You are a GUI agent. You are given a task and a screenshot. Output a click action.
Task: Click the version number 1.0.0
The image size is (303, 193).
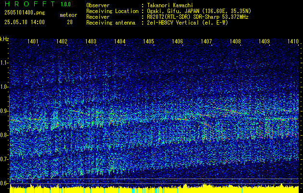(66, 4)
